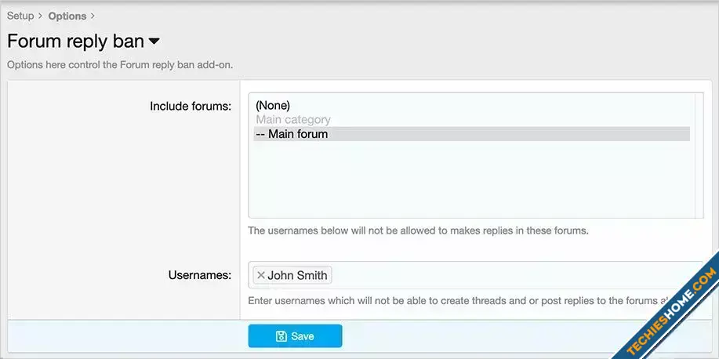719x359 pixels.
Task: Click the Include forums label
Action: click(191, 106)
